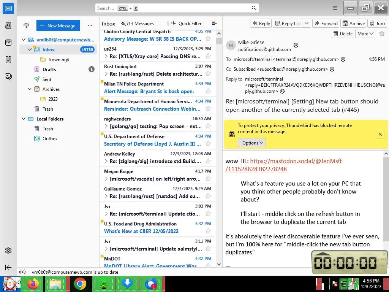Click the New Message button

coord(58,25)
